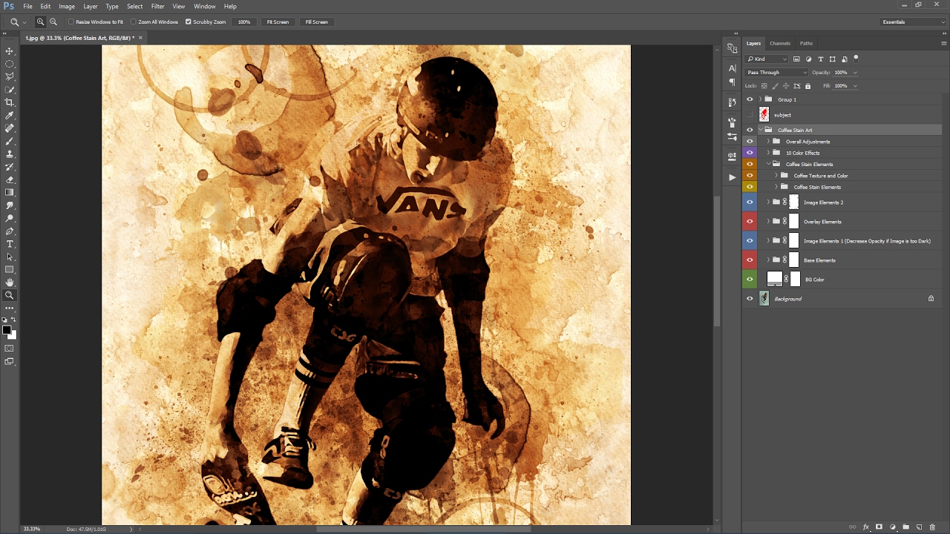The height and width of the screenshot is (534, 950).
Task: Select the Brush tool
Action: [x=10, y=141]
